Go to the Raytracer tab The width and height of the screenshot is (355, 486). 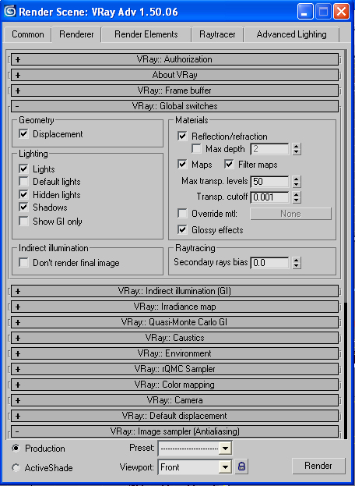pyautogui.click(x=217, y=34)
